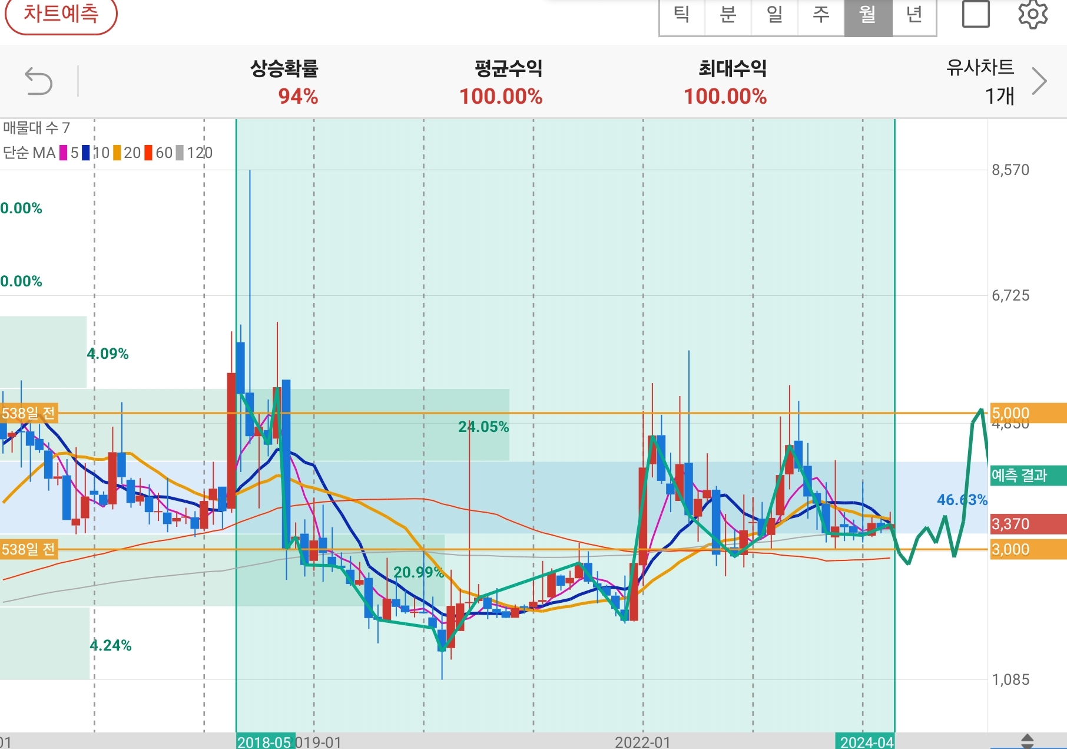Expand similar charts with right chevron
Viewport: 1067px width, 749px height.
coord(1039,81)
